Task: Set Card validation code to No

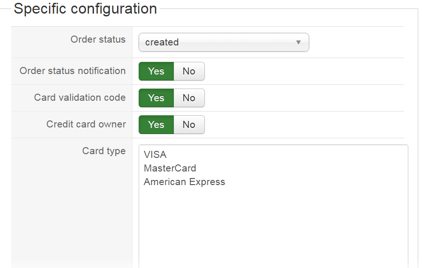Action: [189, 98]
